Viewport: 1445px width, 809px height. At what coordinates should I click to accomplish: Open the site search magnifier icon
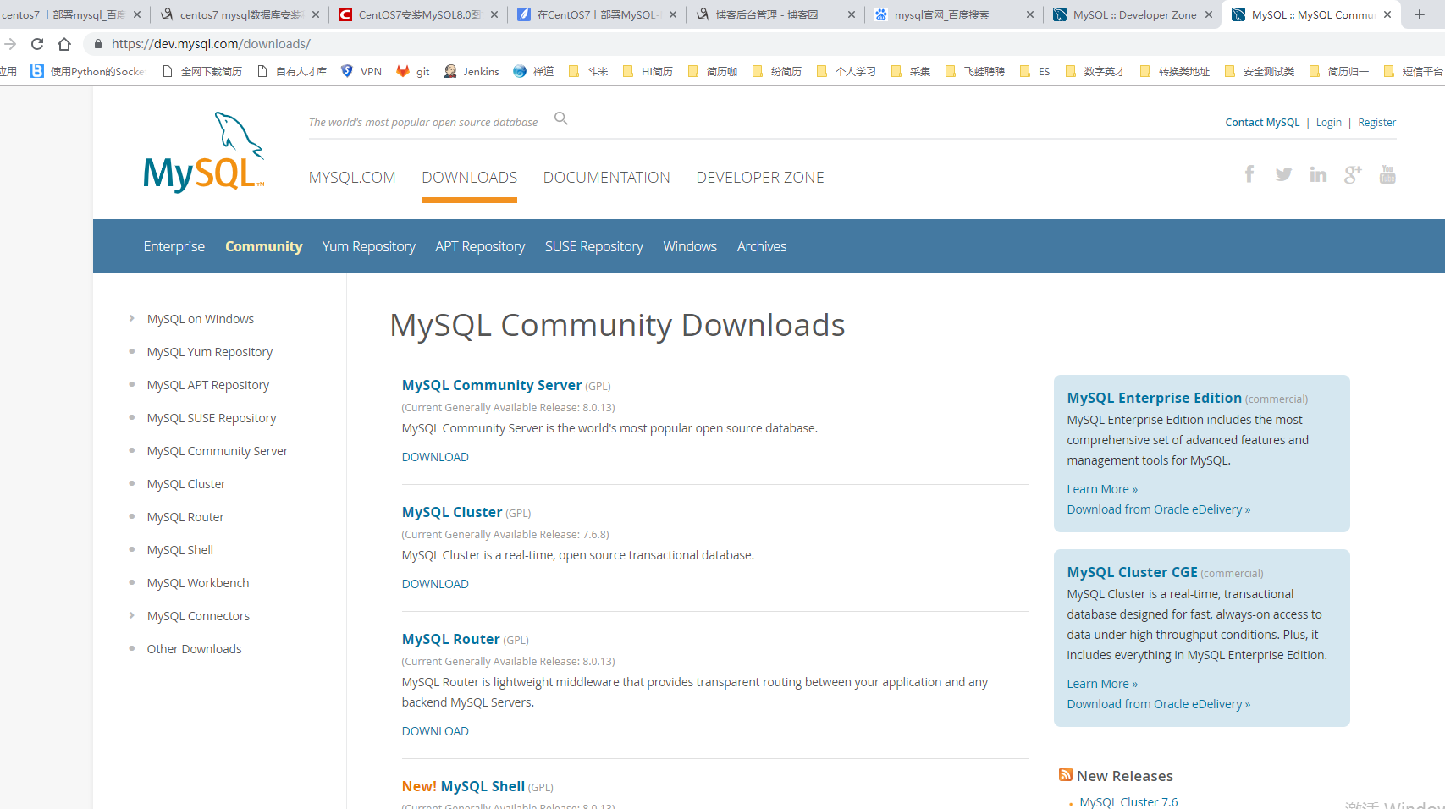(561, 118)
